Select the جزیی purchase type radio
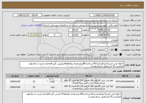The image size is (146, 103). (x=120, y=55)
